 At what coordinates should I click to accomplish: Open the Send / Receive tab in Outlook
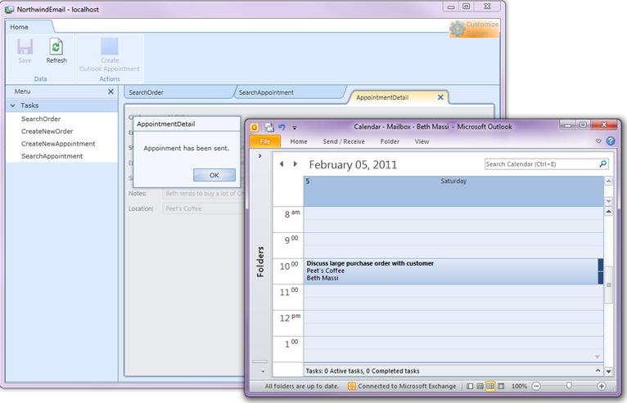[344, 141]
